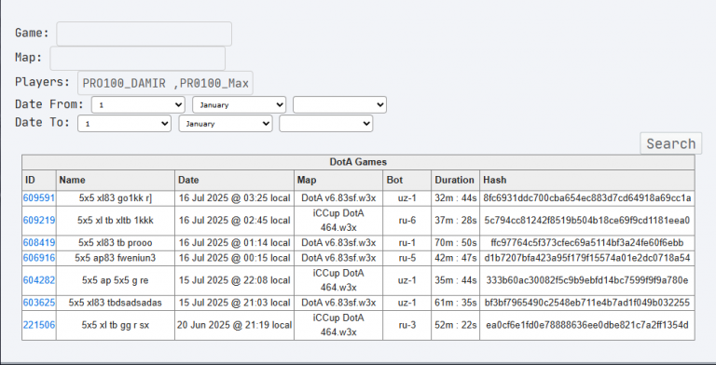Follow the 604282 game link
Viewport: 716px width, 365px height.
39,280
